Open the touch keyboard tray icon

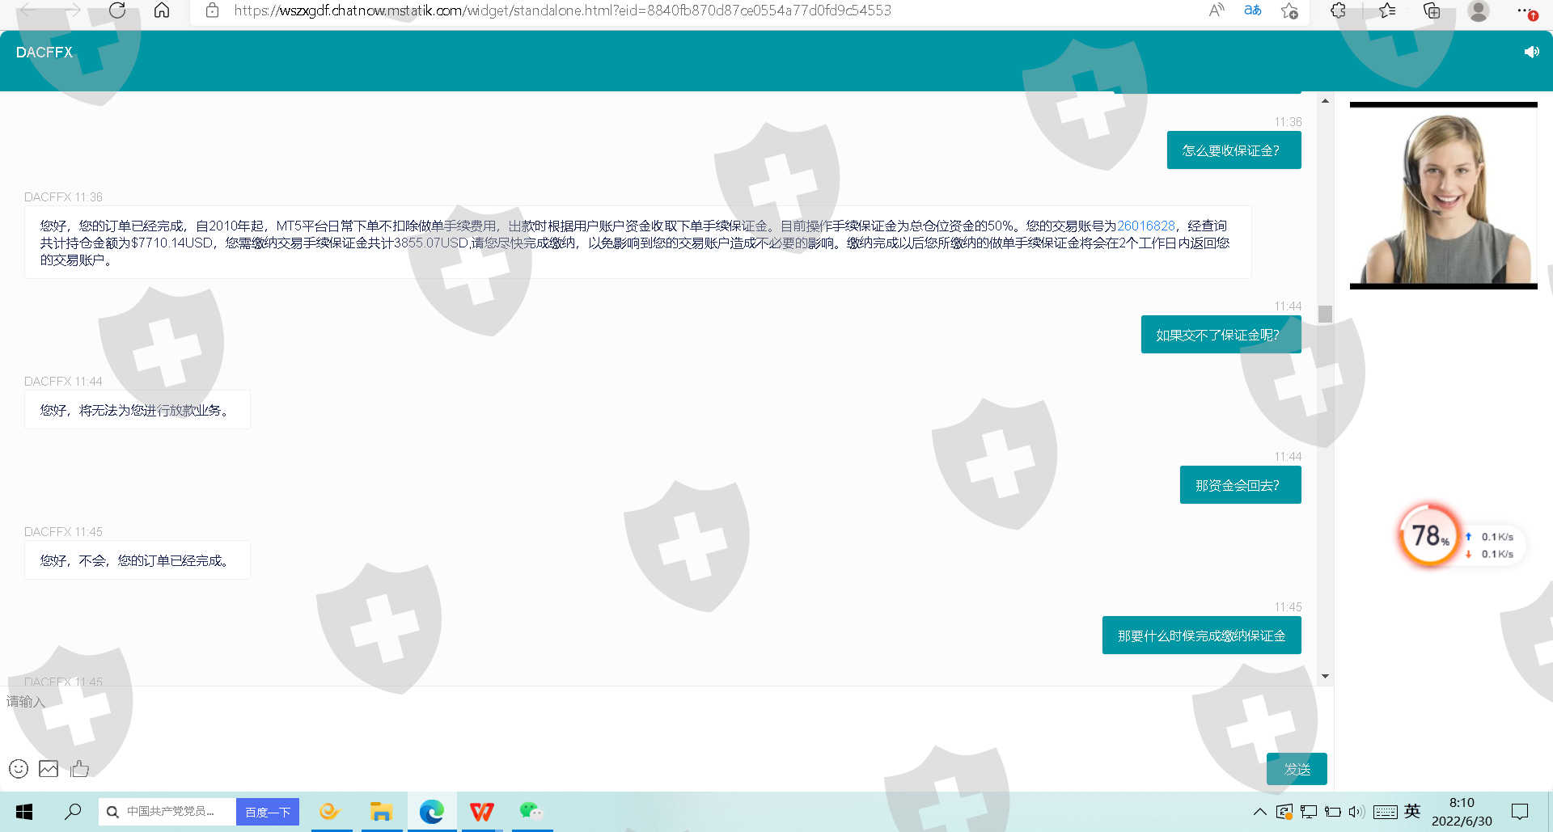[1385, 812]
